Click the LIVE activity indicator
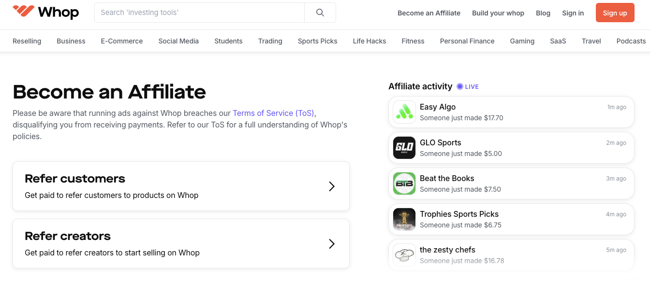This screenshot has width=650, height=281. pos(468,86)
